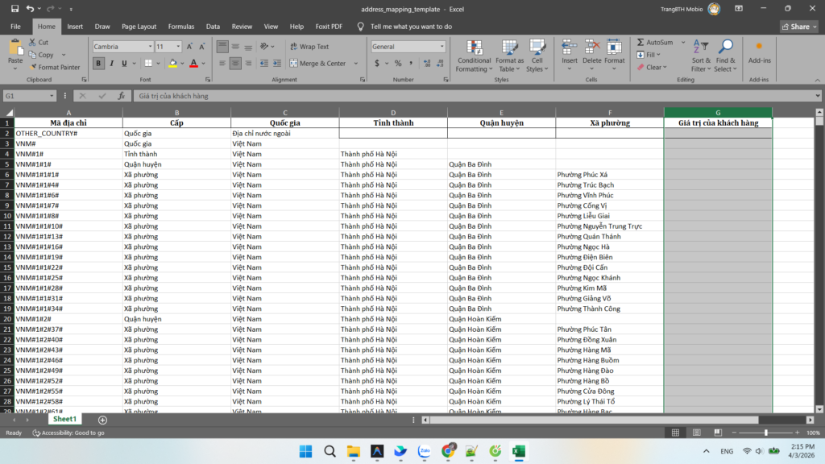The height and width of the screenshot is (464, 825).
Task: Click the Share button
Action: 798,27
